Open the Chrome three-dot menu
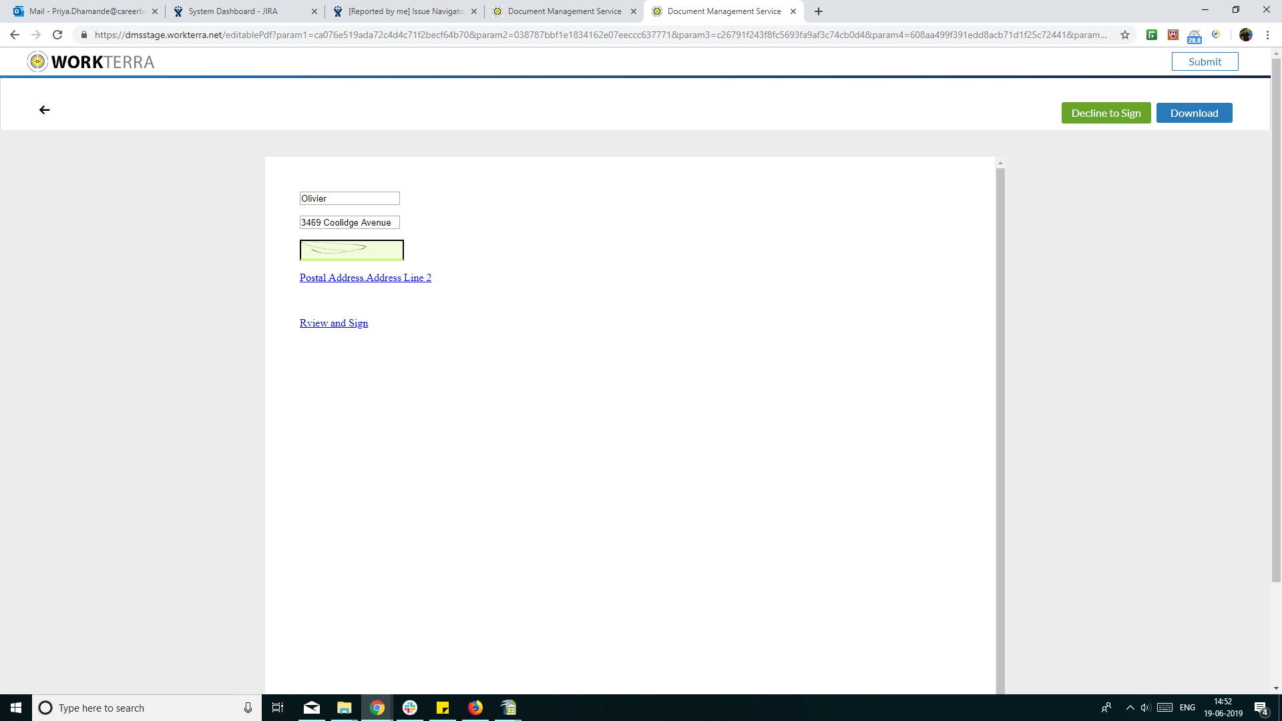 tap(1267, 35)
